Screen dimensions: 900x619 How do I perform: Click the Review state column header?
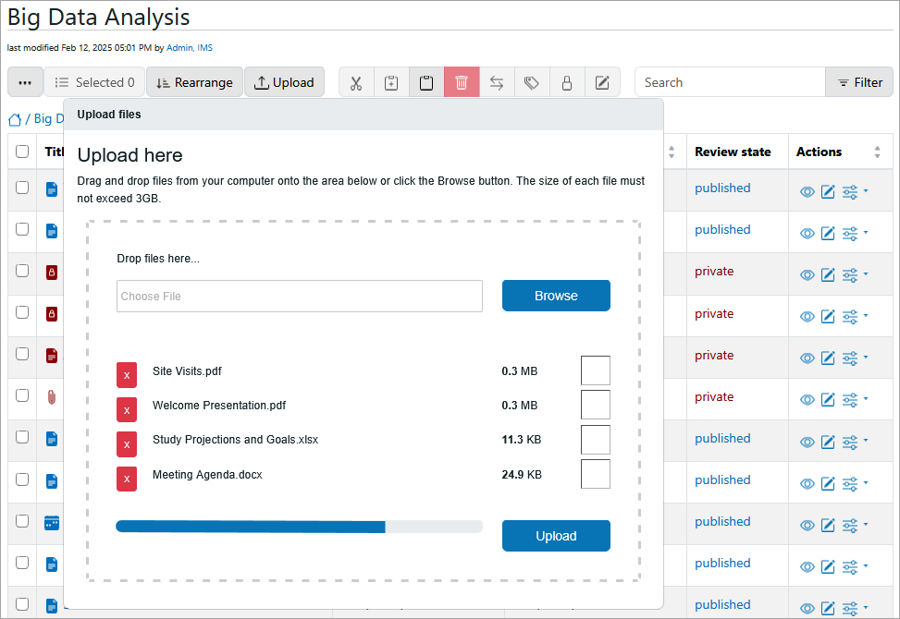[x=733, y=152]
